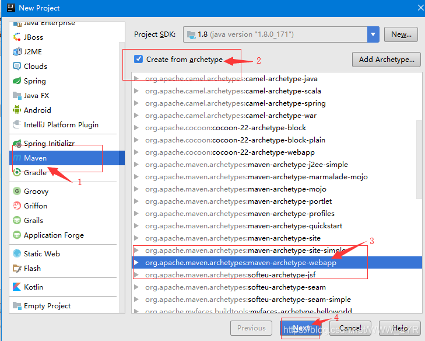Select softeu-archetype-jsf row
The image size is (425, 341).
(x=277, y=275)
